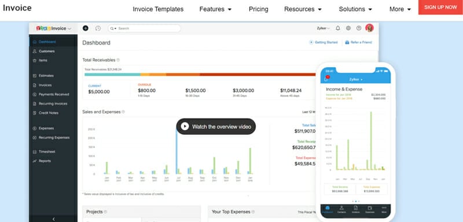
Task: Open the Zylker organization dropdown
Action: [x=323, y=28]
